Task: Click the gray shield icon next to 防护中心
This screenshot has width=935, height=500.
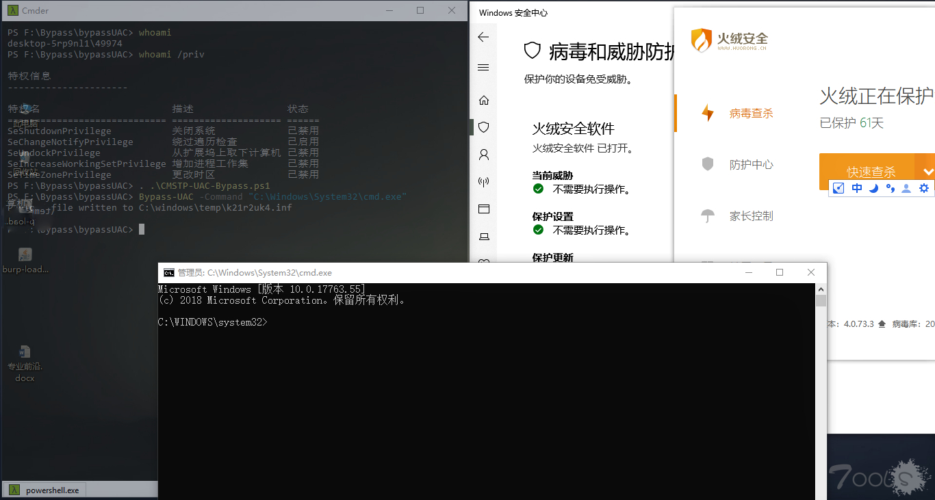Action: 708,164
